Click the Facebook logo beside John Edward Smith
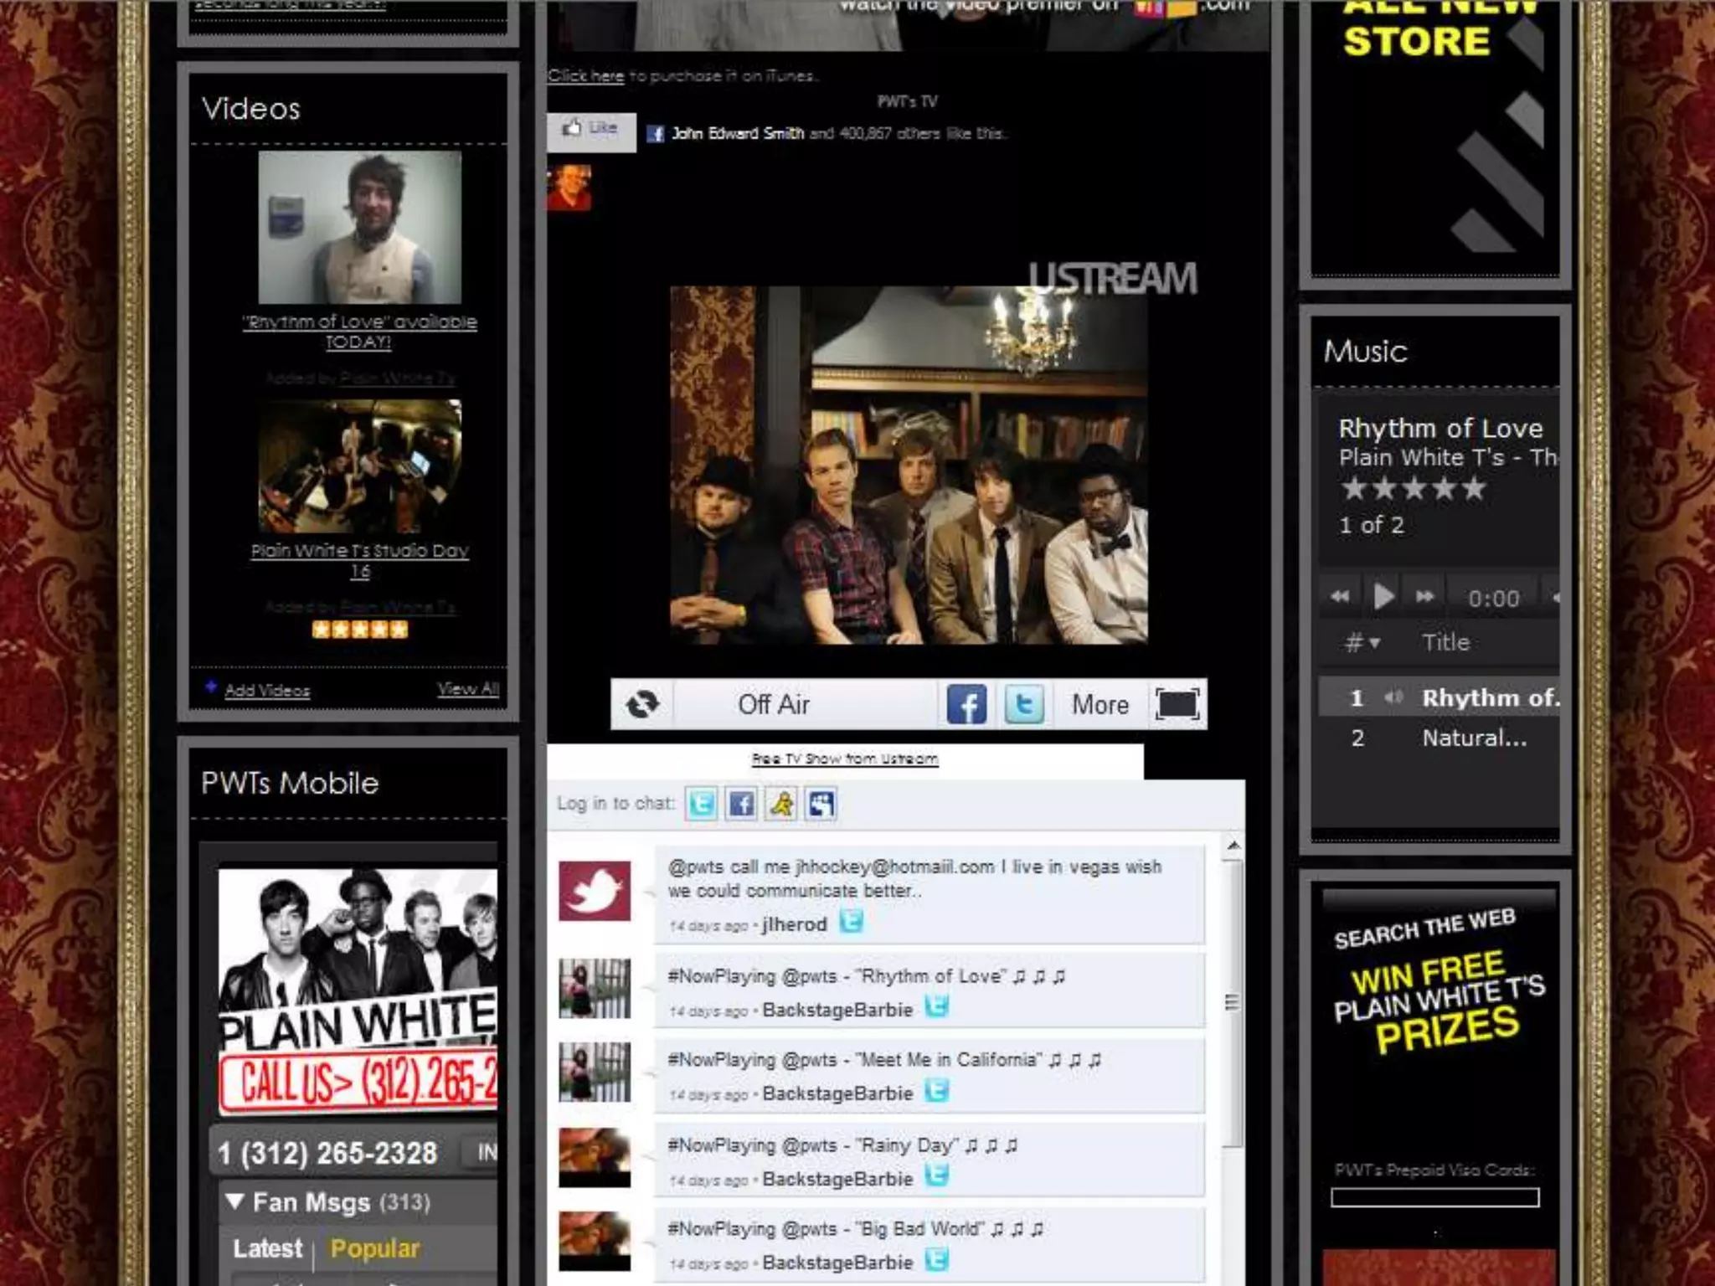 (656, 134)
